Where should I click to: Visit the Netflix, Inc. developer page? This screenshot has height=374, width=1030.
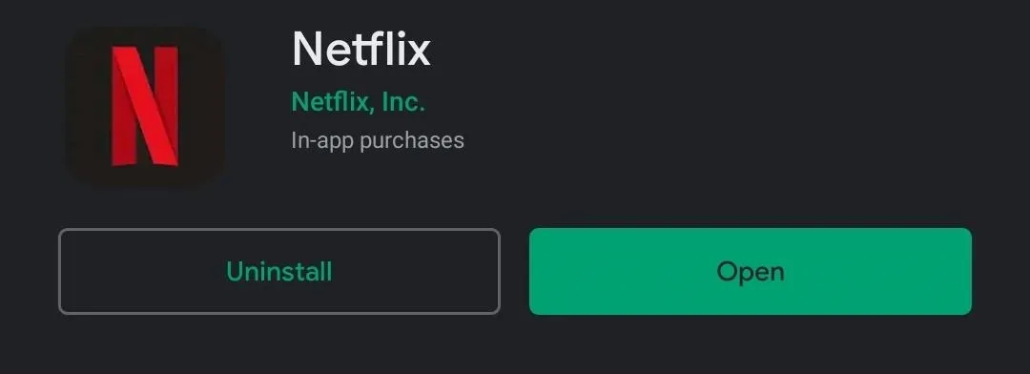point(358,102)
